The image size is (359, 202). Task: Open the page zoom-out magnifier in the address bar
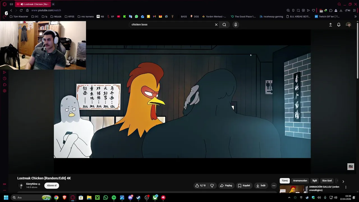(288, 10)
